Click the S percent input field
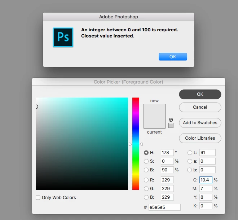 pyautogui.click(x=167, y=161)
